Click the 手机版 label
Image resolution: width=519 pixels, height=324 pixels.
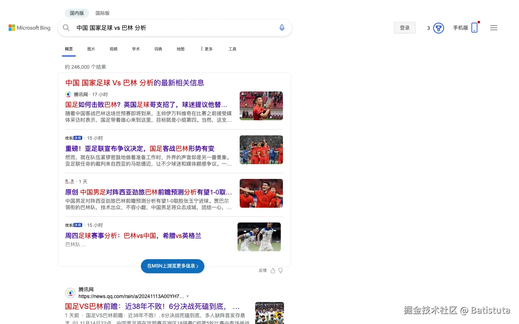click(461, 28)
